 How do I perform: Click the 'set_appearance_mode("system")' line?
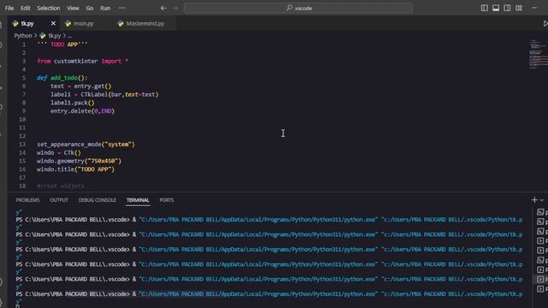(x=86, y=145)
